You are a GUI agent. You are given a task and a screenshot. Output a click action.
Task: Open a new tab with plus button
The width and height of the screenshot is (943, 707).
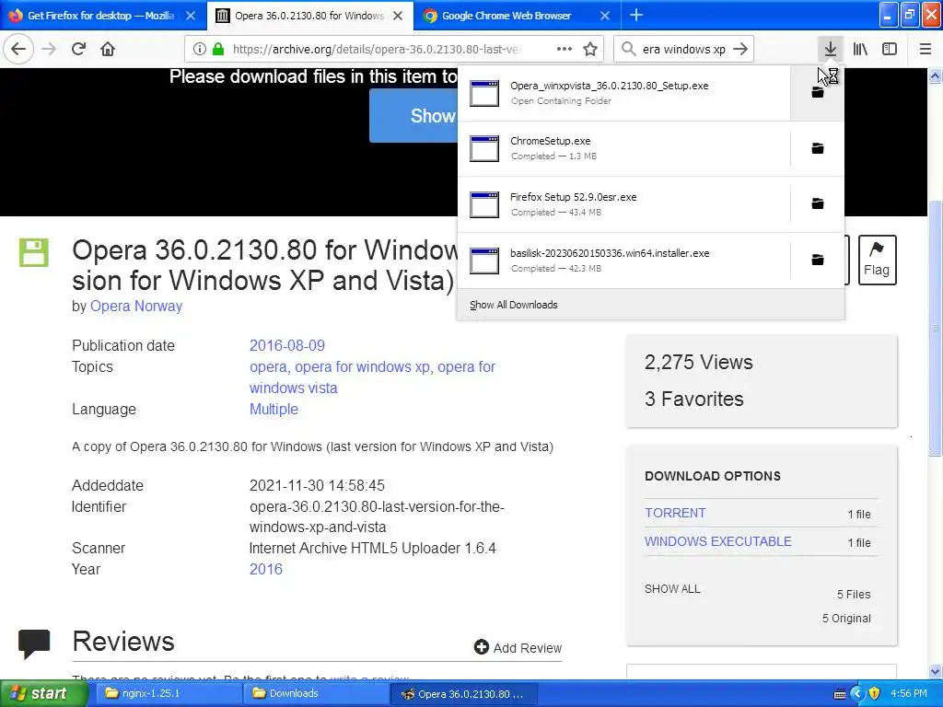click(x=635, y=16)
